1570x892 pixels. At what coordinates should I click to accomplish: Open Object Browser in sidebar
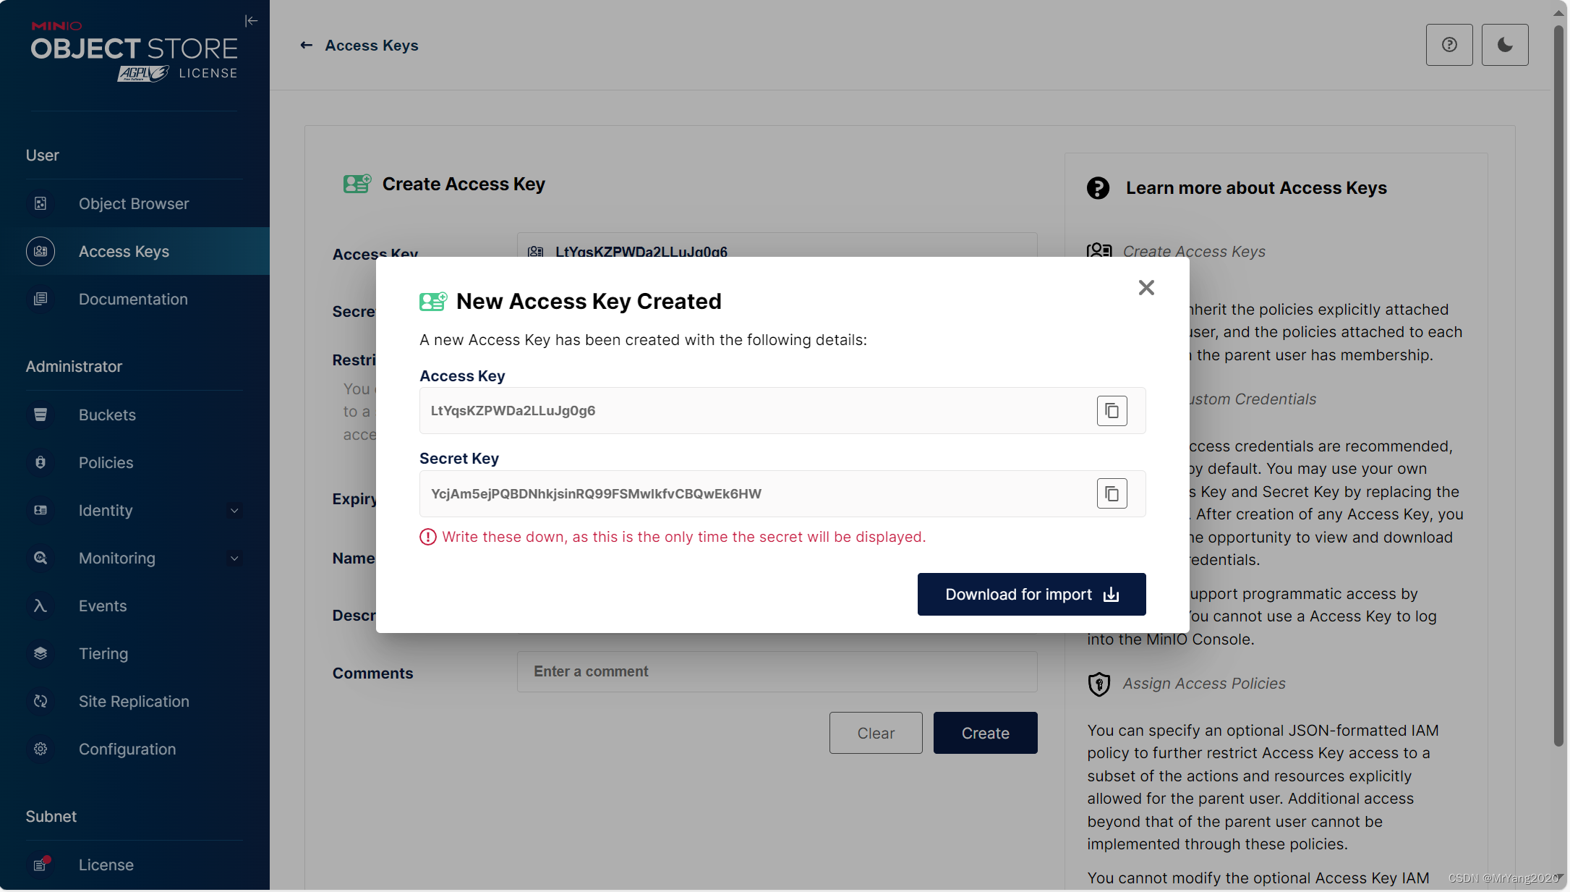click(134, 204)
